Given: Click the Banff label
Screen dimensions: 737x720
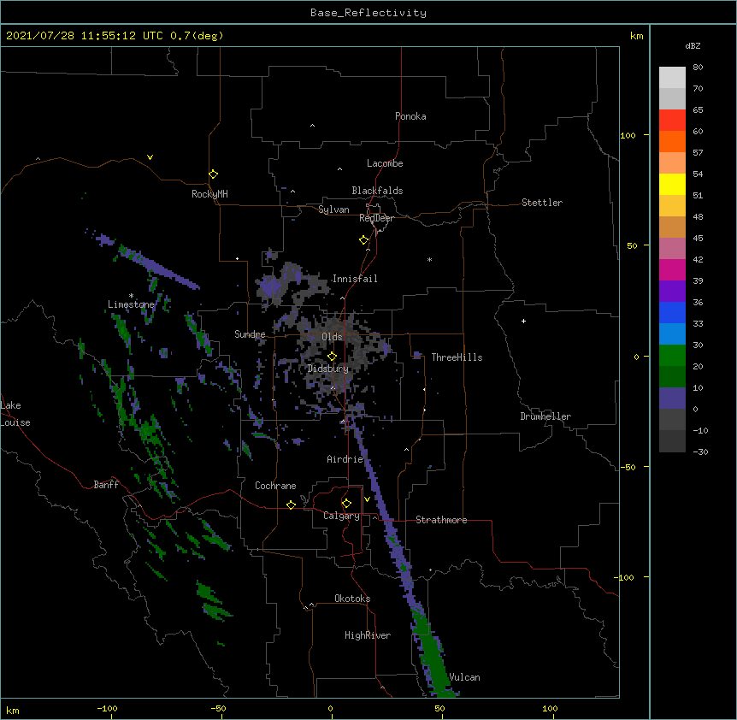Looking at the screenshot, I should (x=106, y=485).
